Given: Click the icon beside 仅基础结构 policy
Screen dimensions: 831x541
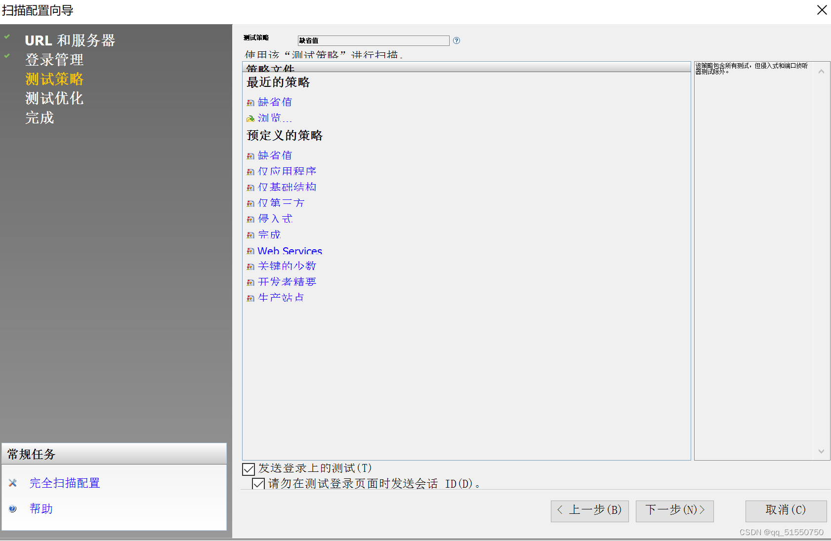Looking at the screenshot, I should point(250,188).
